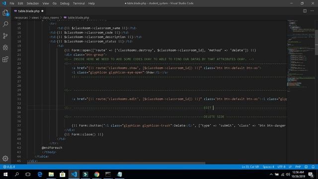This screenshot has width=318, height=179.
Task: Show hidden system tray icons chevron
Action: [271, 175]
